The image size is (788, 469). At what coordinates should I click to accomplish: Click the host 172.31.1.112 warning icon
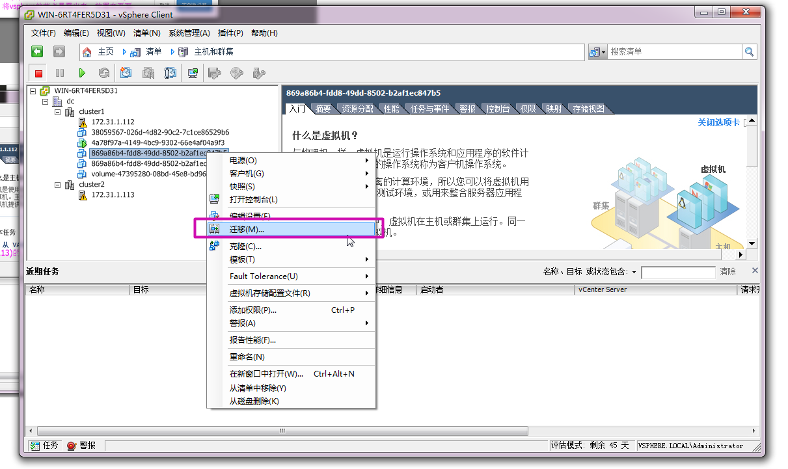(x=82, y=122)
